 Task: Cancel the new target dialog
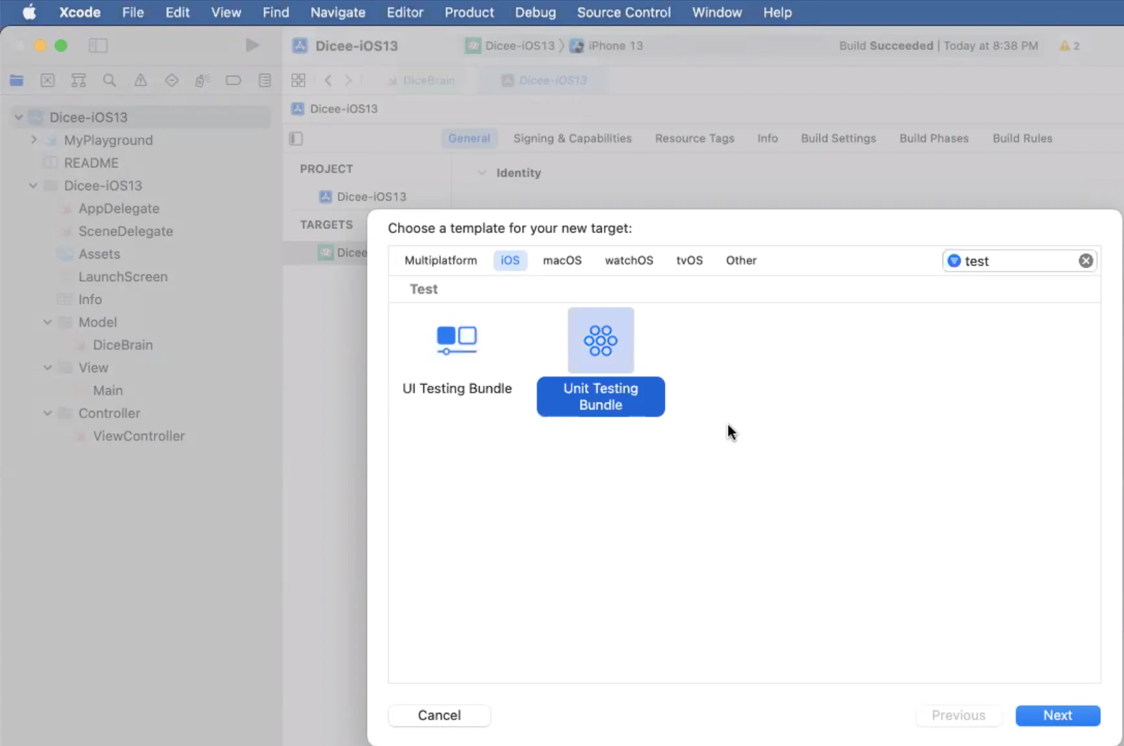(440, 715)
